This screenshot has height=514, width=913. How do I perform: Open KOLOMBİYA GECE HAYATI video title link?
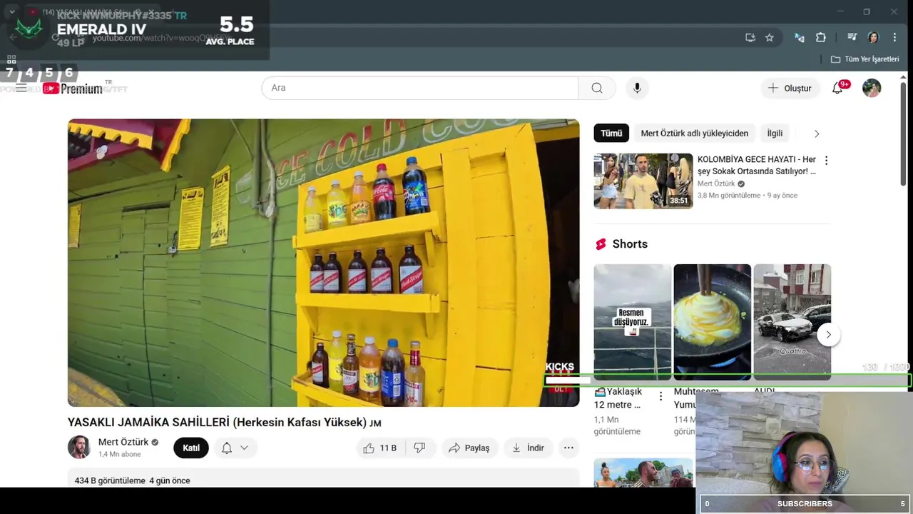click(x=757, y=166)
